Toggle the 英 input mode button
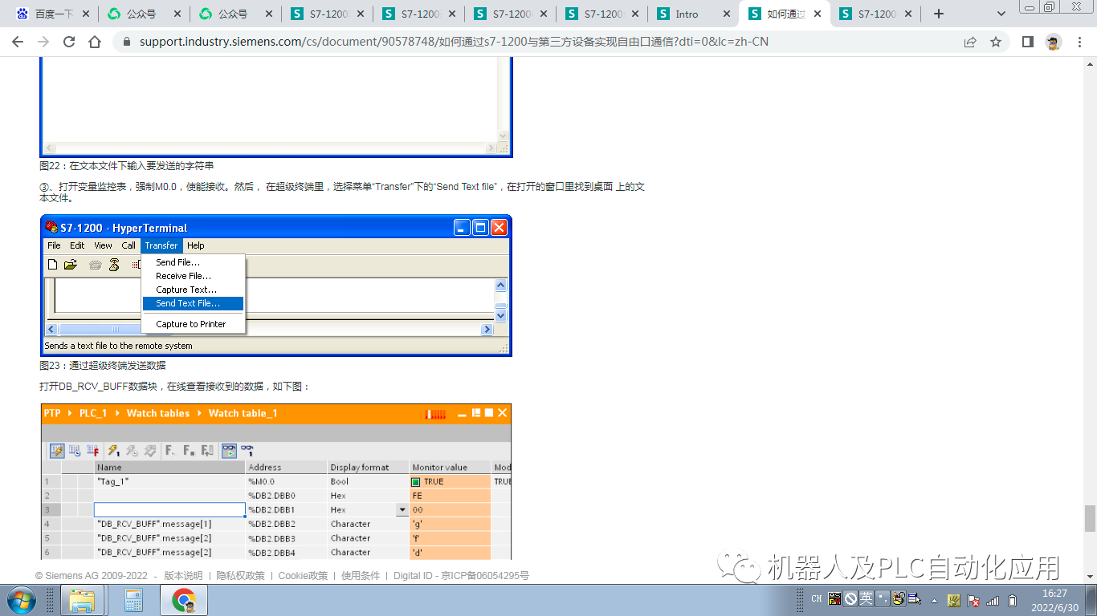Image resolution: width=1097 pixels, height=616 pixels. [867, 598]
